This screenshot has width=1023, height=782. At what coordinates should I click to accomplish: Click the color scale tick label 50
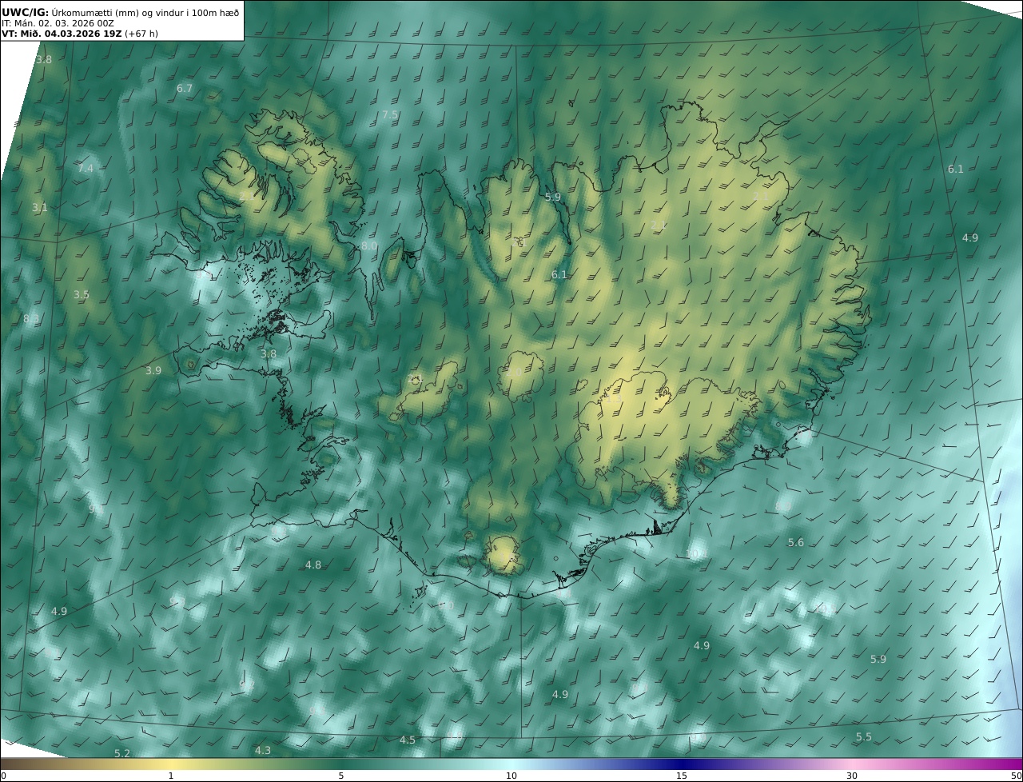(1017, 776)
